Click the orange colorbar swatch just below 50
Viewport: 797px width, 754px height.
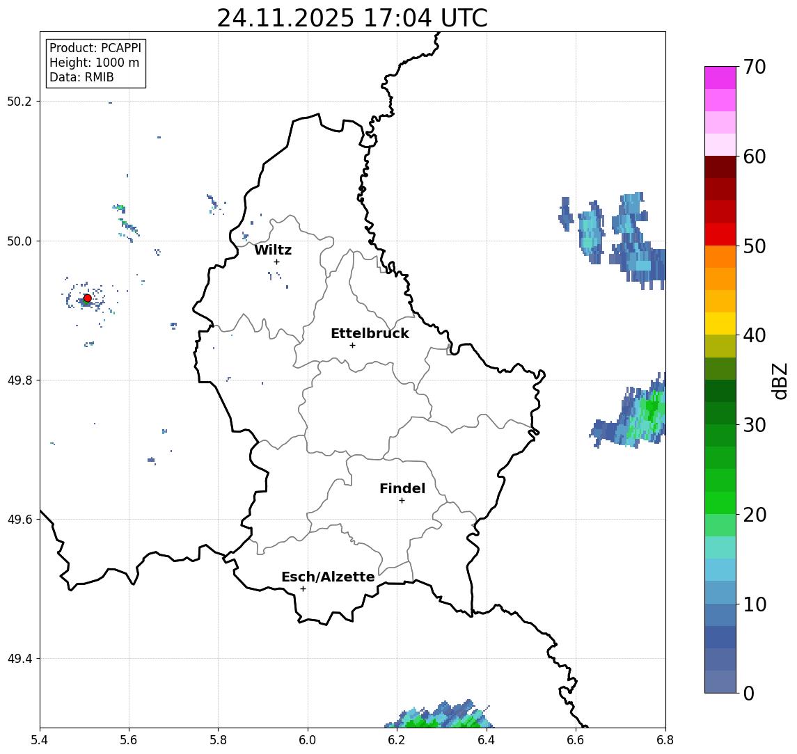(720, 257)
